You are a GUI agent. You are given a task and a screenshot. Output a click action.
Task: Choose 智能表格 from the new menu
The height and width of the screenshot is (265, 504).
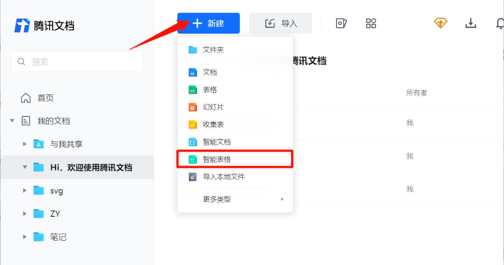pos(235,159)
